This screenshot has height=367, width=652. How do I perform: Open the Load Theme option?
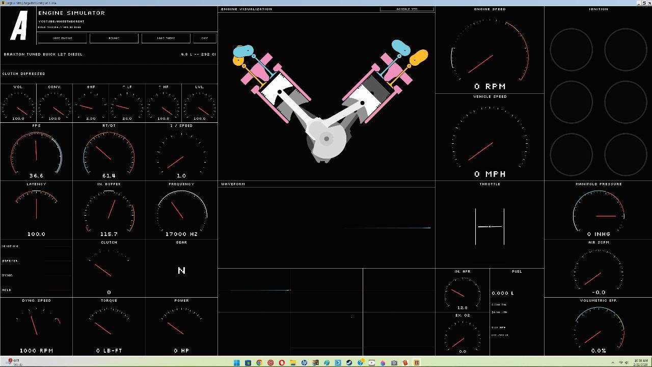tap(166, 38)
